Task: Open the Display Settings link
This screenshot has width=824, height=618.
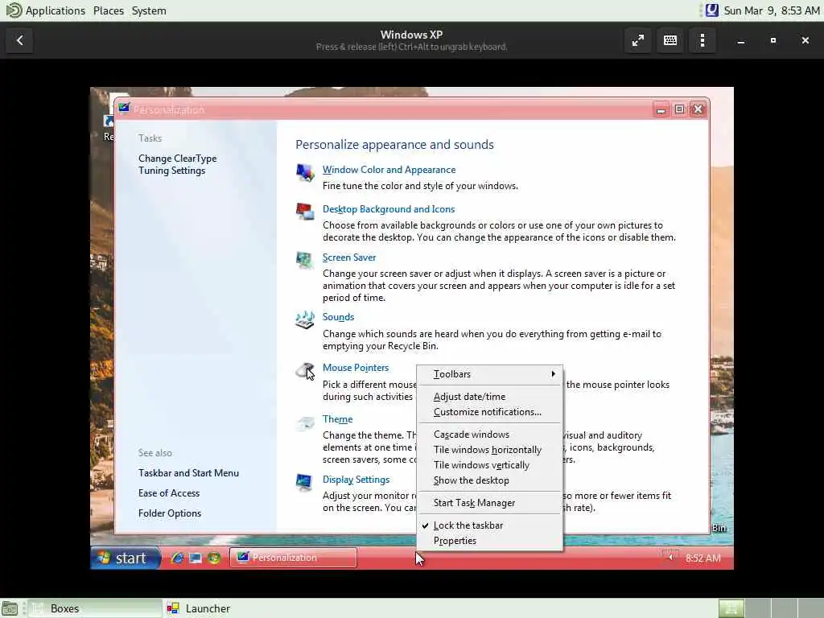Action: tap(356, 480)
